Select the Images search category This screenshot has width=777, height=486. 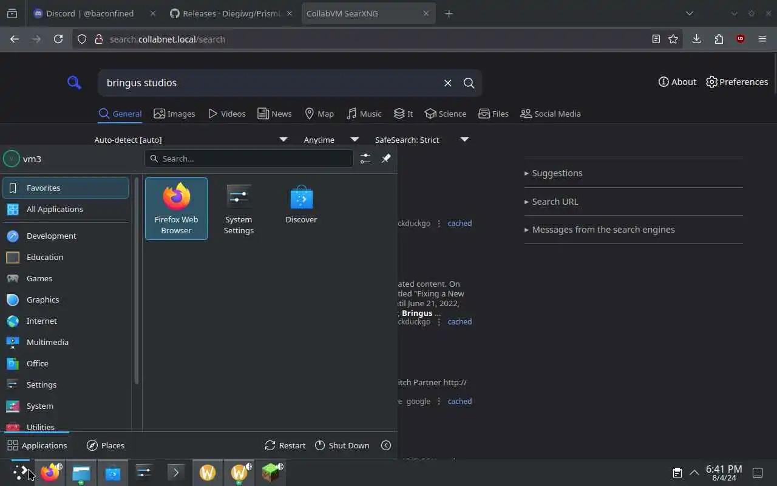click(174, 114)
